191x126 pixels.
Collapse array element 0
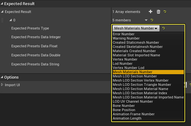tap(11, 20)
